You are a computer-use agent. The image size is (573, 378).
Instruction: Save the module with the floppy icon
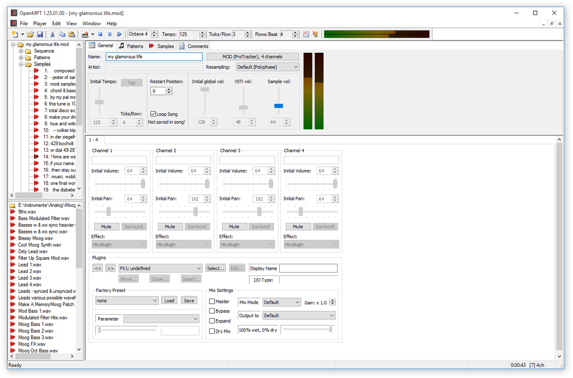tap(40, 34)
